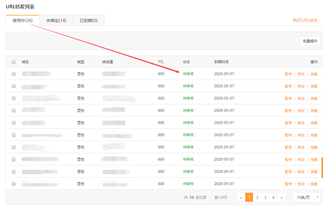Viewport: 323px width, 205px height.
Task: Go to next page using right arrow
Action: (282, 197)
